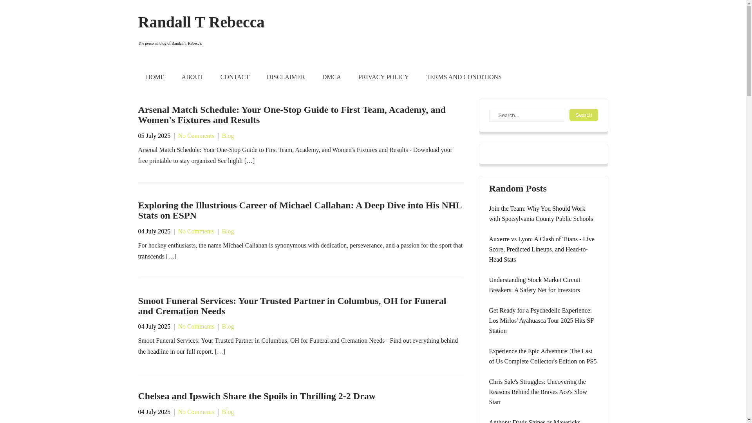
Task: Open Anthony Davis Shines as Mavericks post
Action: pyautogui.click(x=535, y=421)
